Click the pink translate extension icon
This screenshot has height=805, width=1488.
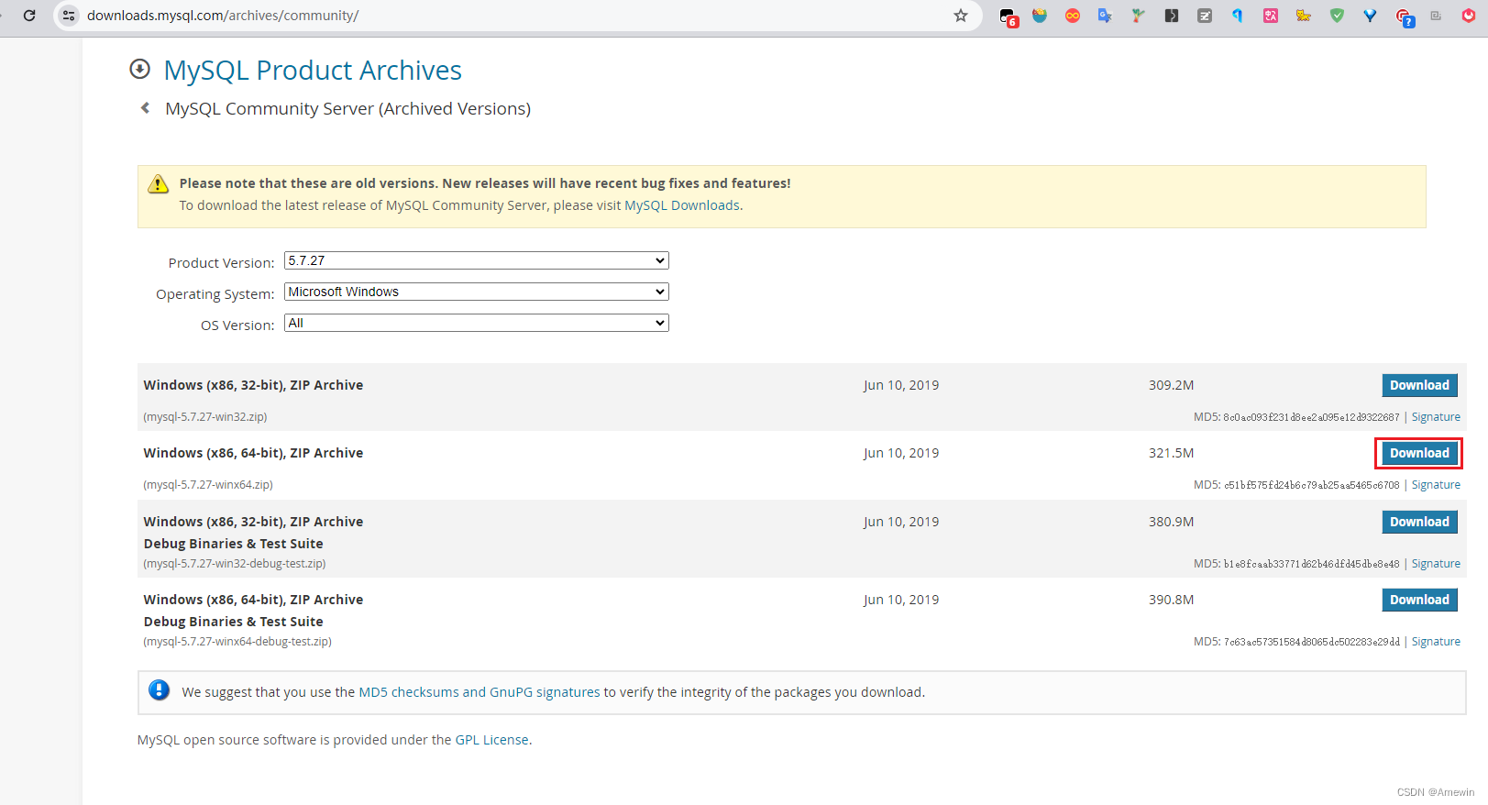[1271, 16]
